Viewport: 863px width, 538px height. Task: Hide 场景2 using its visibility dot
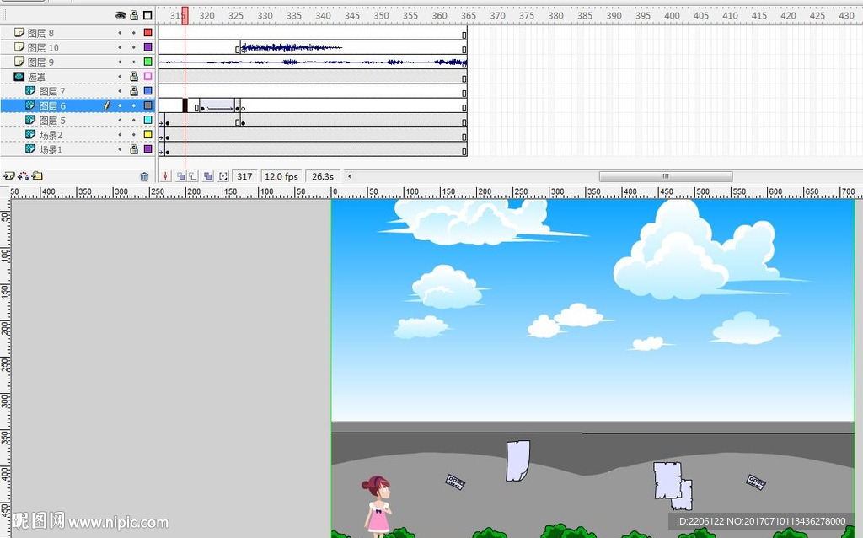click(x=120, y=134)
